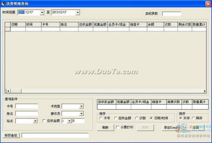Toggle the 小票打印 checkbox
The image size is (212, 143).
[x=118, y=127]
